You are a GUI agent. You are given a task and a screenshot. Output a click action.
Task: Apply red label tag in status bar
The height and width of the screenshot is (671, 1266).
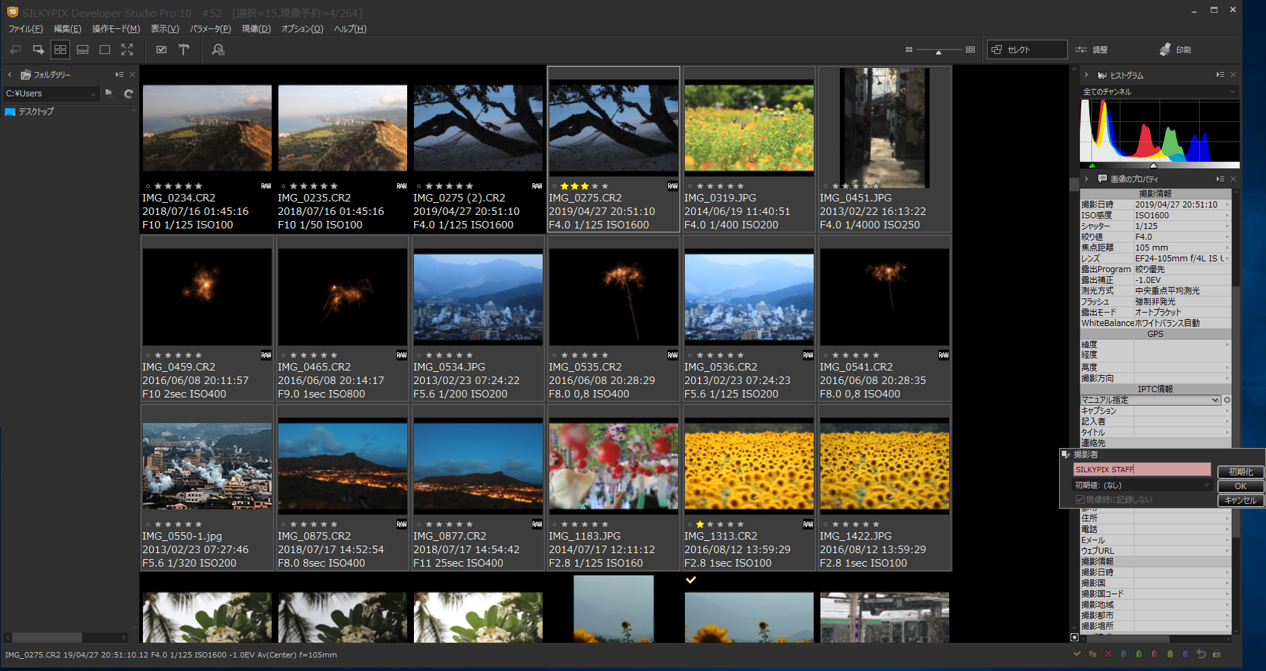[x=1155, y=653]
